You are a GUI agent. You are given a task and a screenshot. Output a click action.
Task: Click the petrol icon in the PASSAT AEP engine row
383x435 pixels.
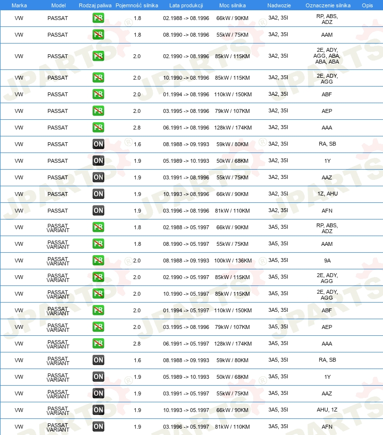(98, 111)
